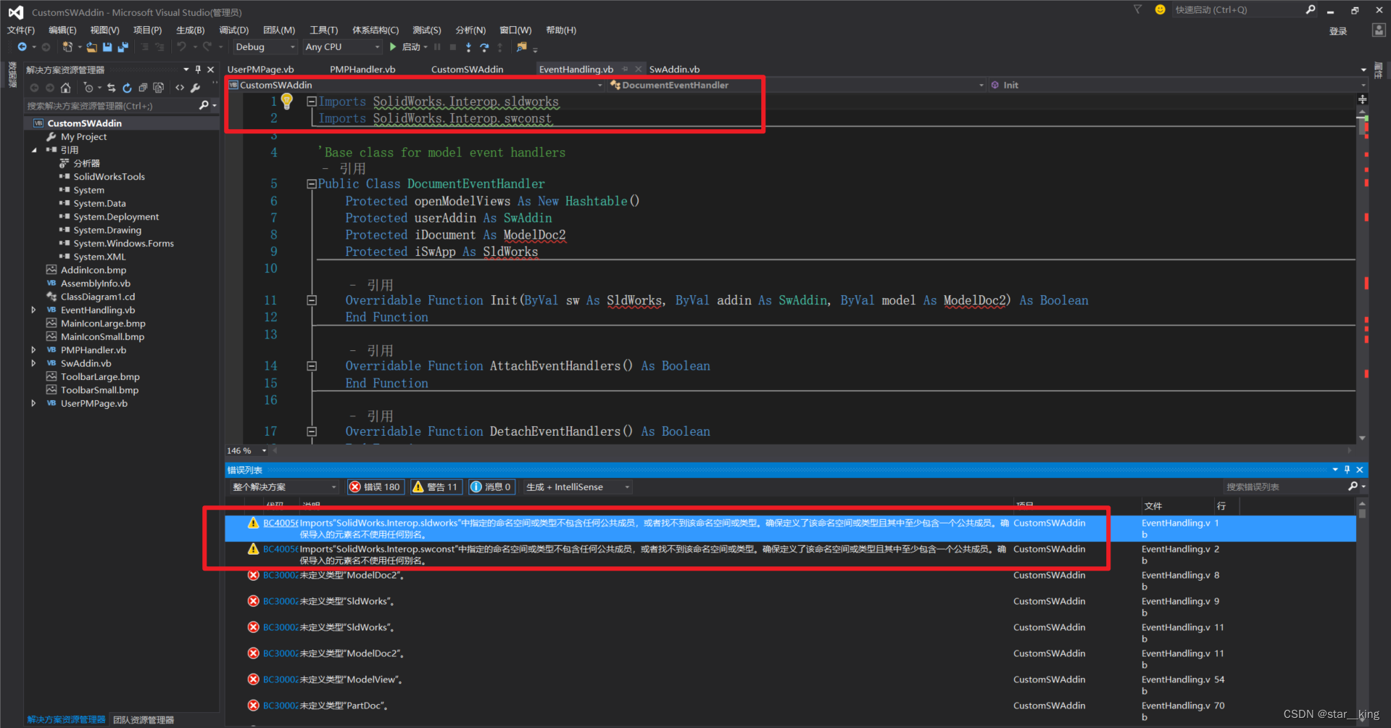Click the Save All toolbar icon

(123, 47)
